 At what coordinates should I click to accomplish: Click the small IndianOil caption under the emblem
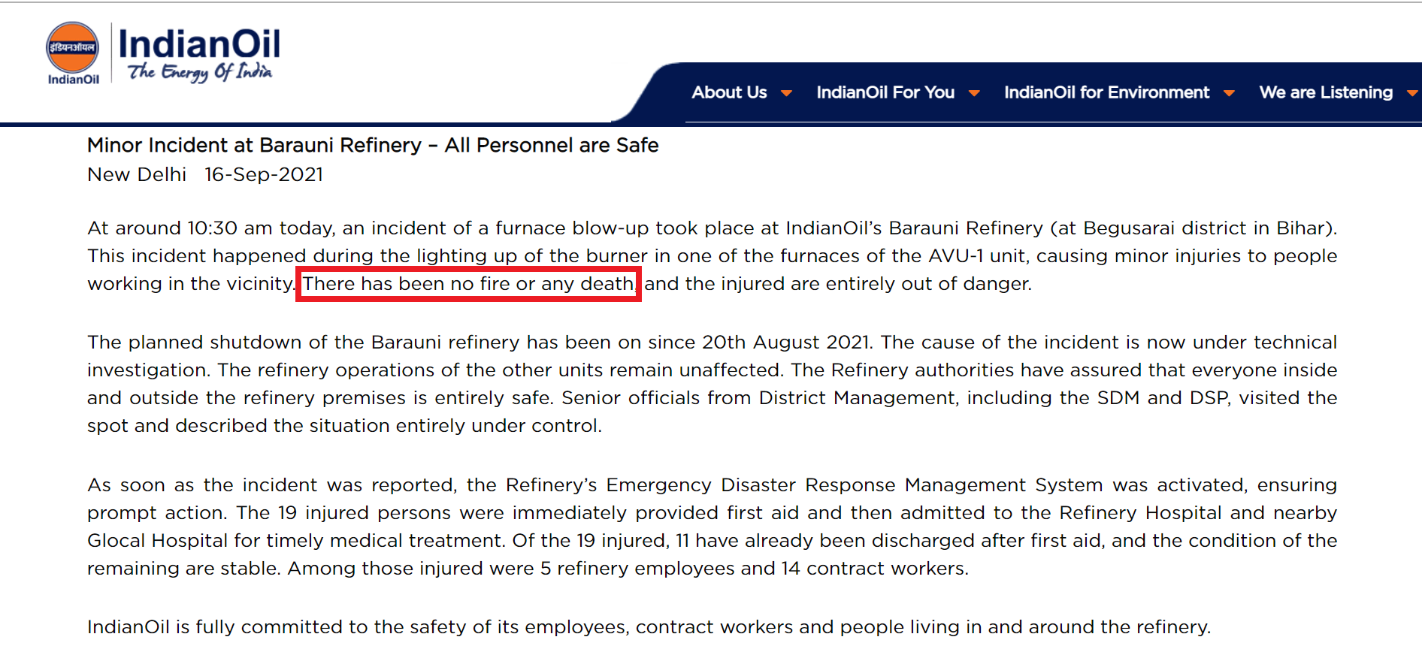[73, 80]
